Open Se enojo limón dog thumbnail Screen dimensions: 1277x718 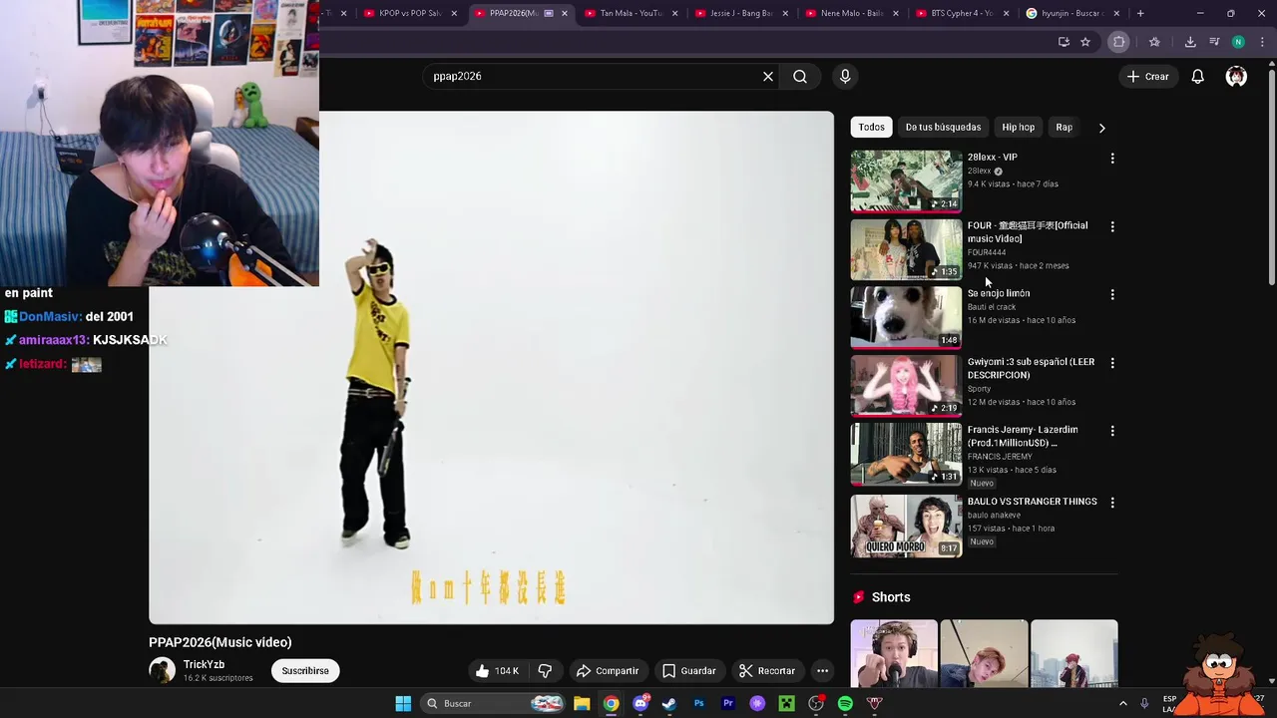906,317
